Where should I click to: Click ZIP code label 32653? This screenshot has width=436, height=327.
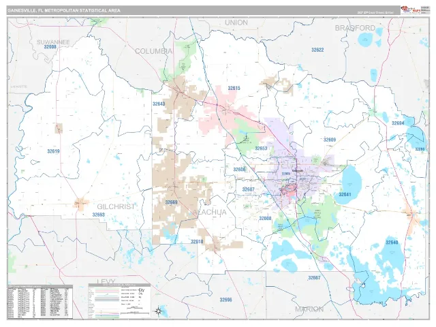(x=261, y=149)
